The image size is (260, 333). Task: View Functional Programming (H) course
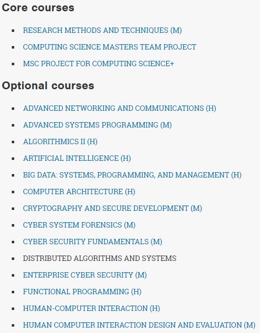click(82, 292)
